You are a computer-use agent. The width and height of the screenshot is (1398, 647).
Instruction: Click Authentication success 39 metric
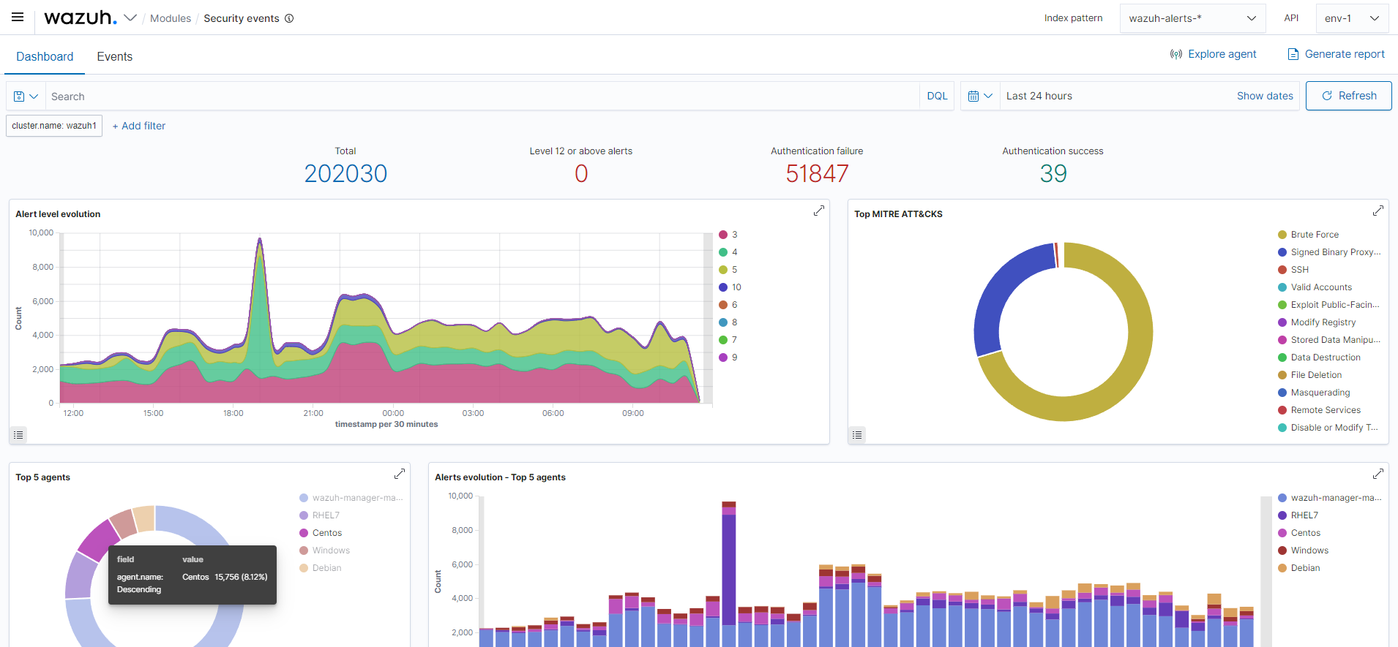coord(1053,173)
